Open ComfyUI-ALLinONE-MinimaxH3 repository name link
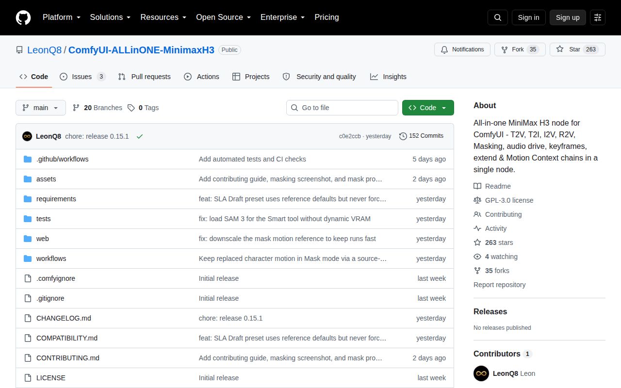Viewport: 621px width, 388px height. tap(141, 50)
